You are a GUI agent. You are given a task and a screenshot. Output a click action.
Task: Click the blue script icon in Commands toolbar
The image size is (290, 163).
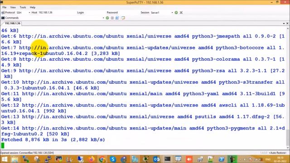coord(117,18)
